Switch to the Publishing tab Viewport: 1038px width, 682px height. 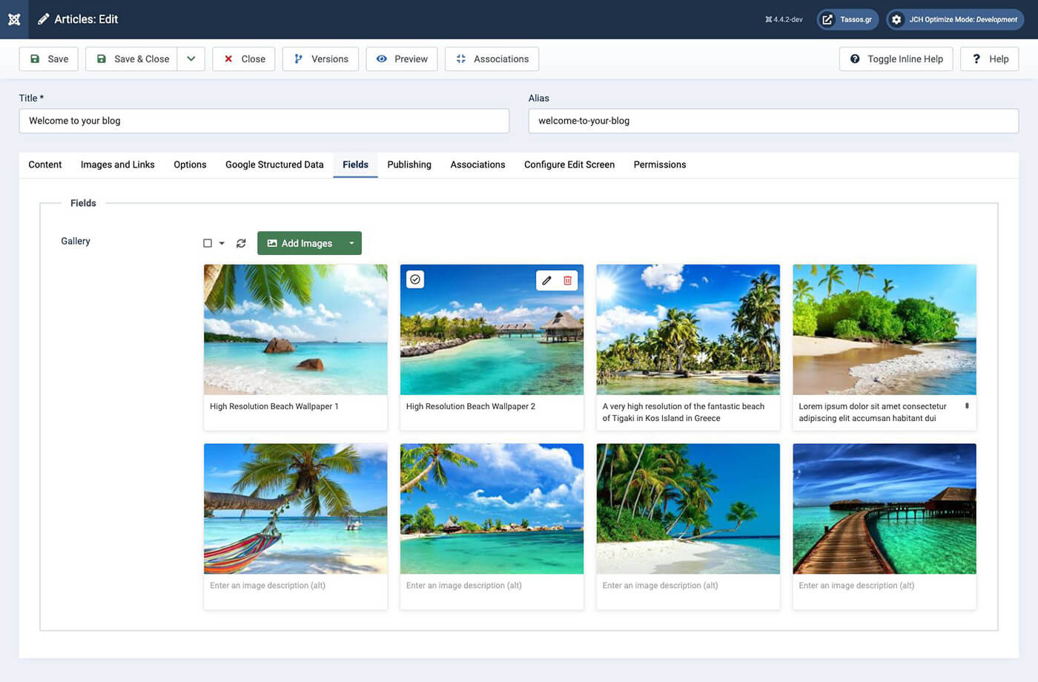point(409,165)
